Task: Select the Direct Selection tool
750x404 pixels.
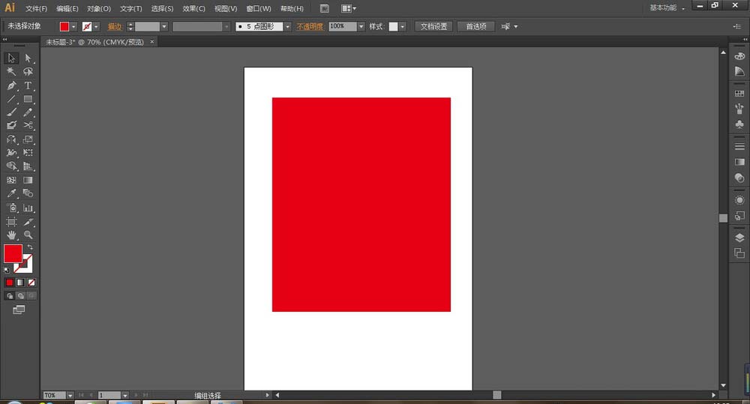Action: [x=28, y=58]
